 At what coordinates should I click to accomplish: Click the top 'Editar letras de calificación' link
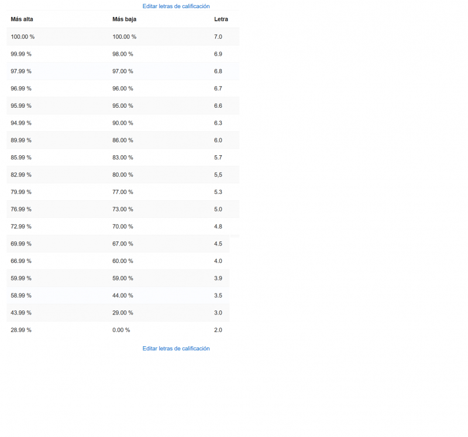click(175, 6)
